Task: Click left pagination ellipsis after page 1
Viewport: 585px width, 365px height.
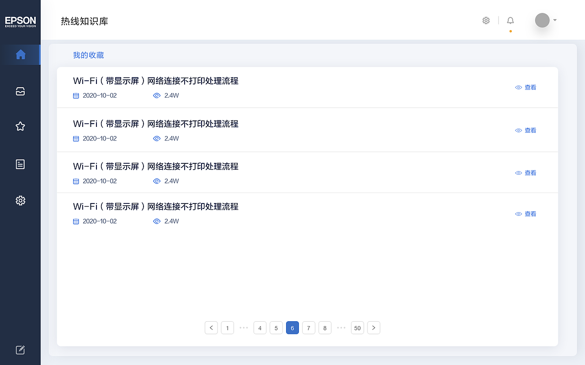Action: click(x=244, y=328)
